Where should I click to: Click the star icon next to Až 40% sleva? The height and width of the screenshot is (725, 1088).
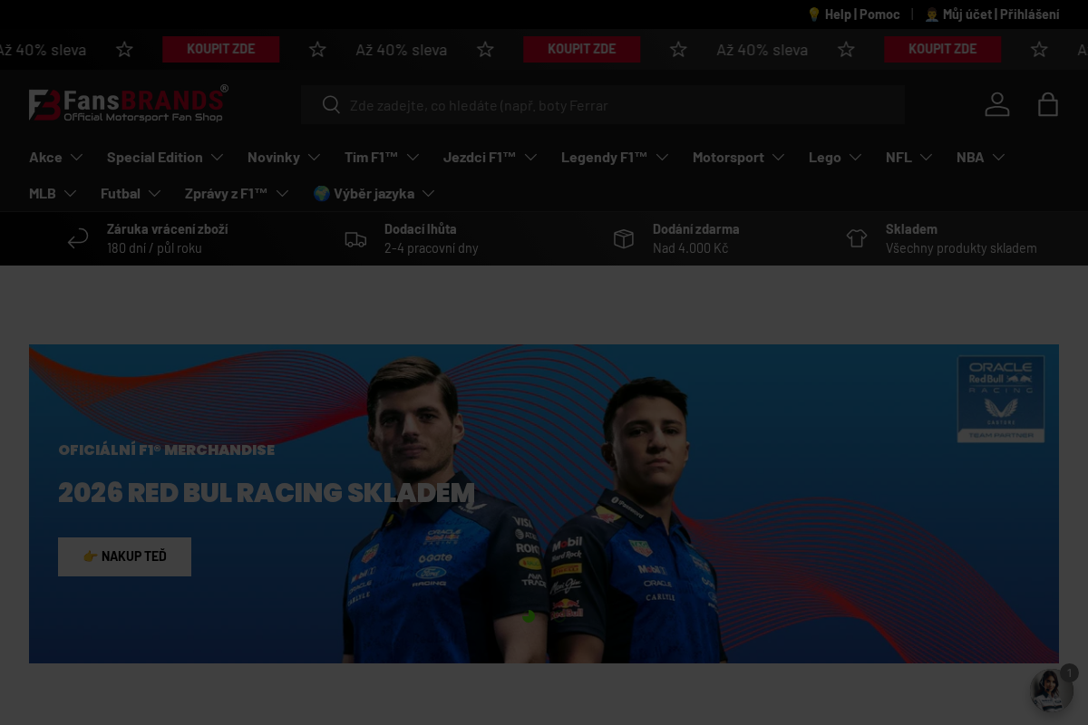click(124, 50)
